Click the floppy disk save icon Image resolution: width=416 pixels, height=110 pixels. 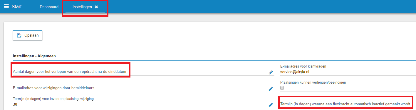pyautogui.click(x=19, y=35)
